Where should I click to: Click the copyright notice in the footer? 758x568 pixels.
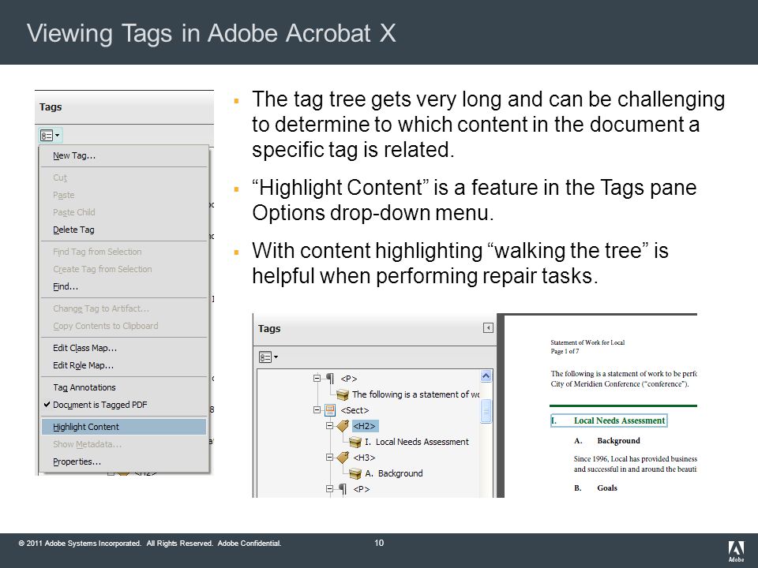tap(150, 544)
